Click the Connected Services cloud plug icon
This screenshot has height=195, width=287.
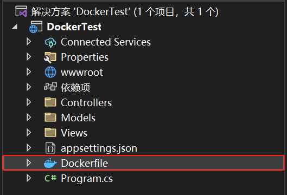pyautogui.click(x=50, y=42)
